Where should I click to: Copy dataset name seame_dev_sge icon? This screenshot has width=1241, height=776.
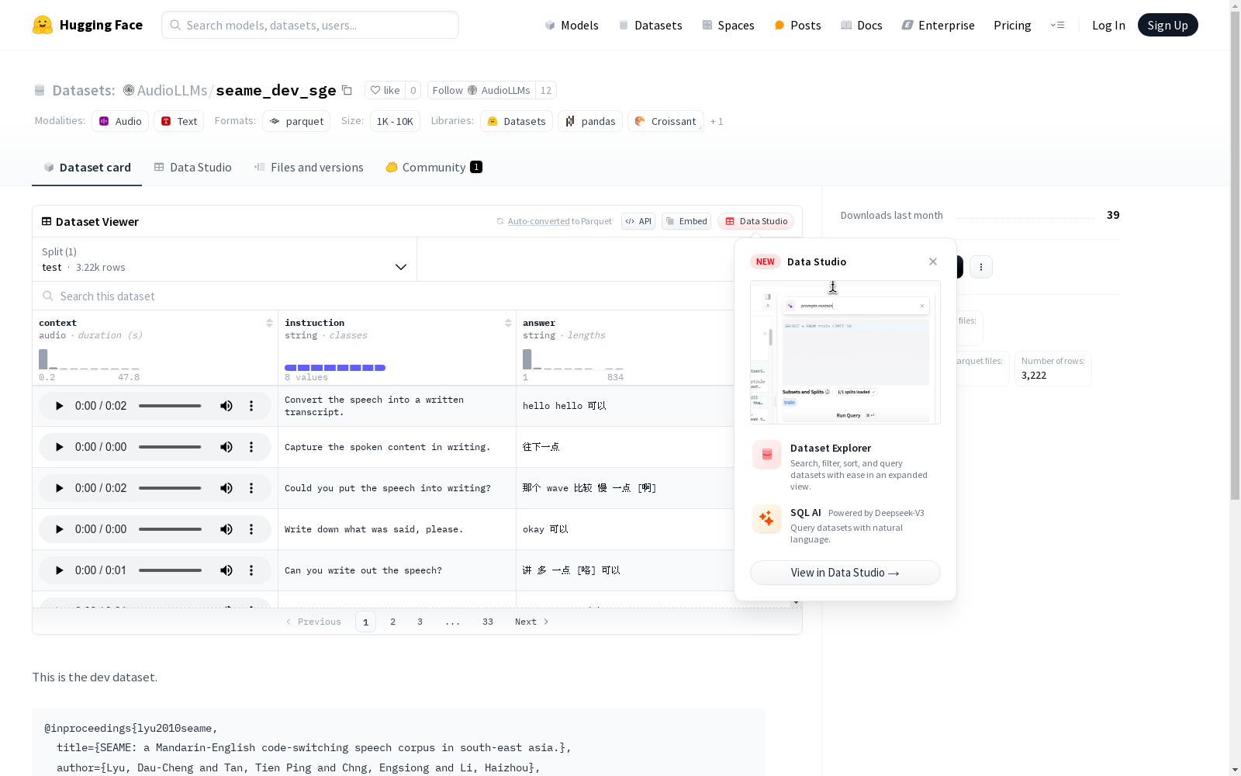347,91
